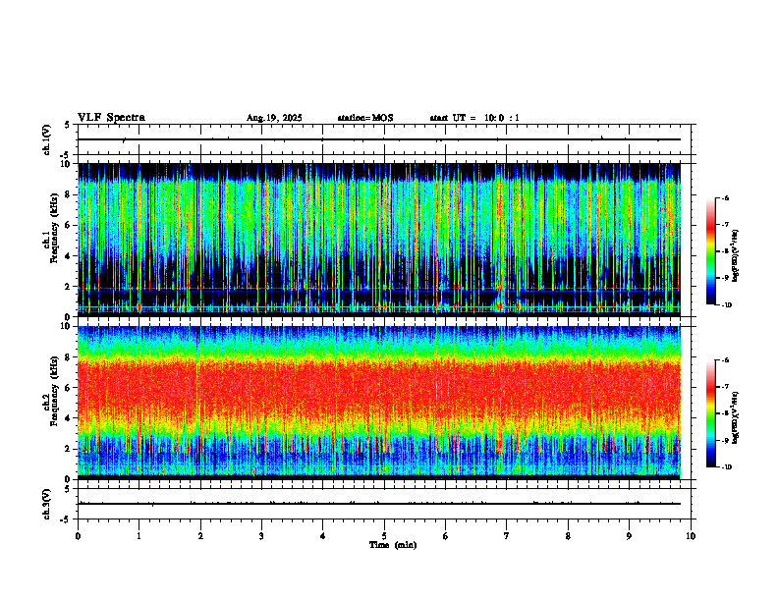Click the "10" minute time axis tick

[691, 536]
